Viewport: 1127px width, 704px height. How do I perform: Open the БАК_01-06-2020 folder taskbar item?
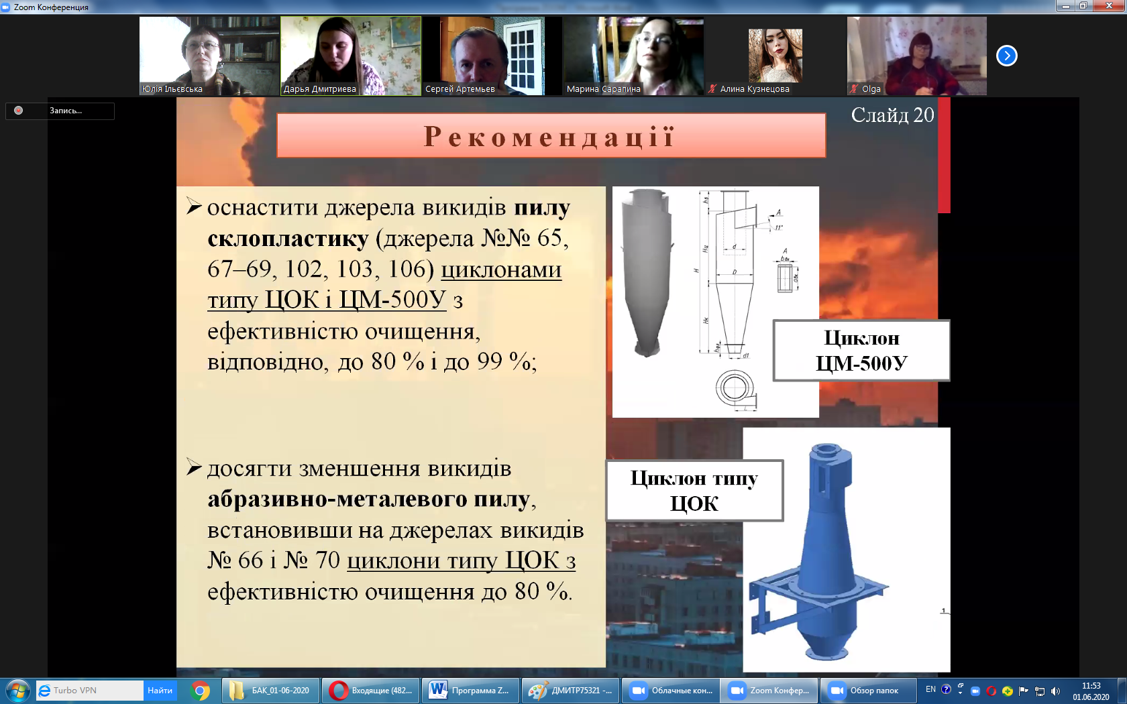(271, 691)
